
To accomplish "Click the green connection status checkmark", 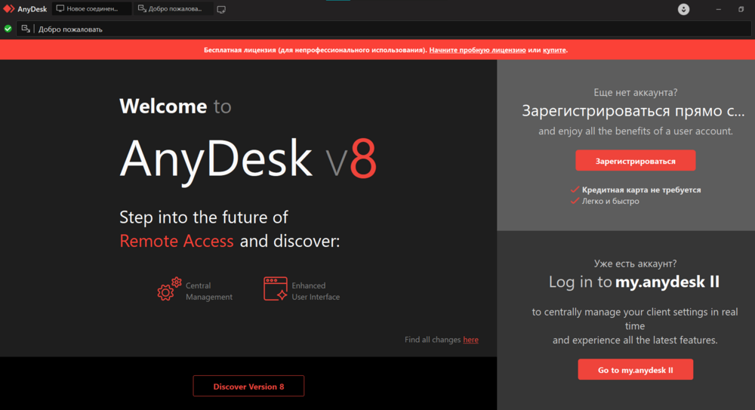I will click(x=8, y=29).
